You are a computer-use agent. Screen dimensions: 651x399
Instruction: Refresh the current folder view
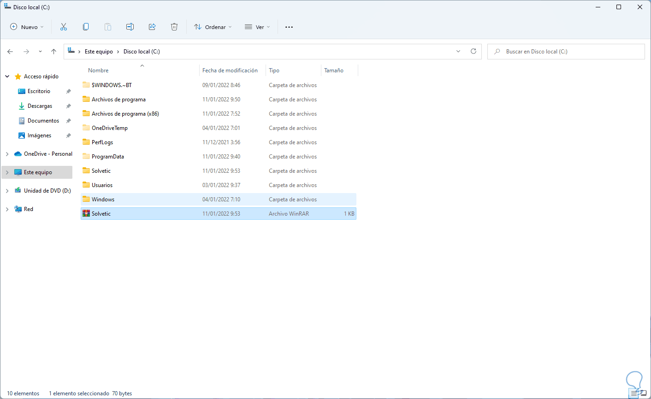coord(473,51)
